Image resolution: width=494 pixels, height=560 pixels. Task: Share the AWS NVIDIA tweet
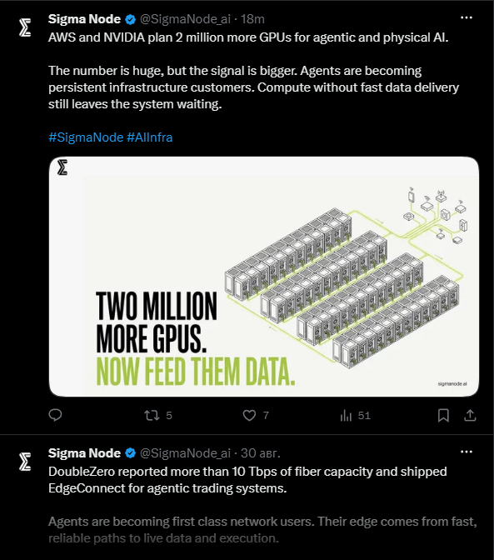click(470, 415)
